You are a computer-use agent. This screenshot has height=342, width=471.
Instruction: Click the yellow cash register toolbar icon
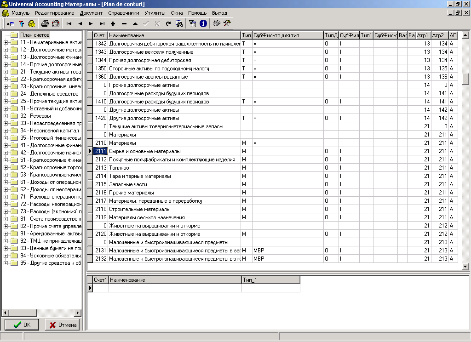click(32, 23)
